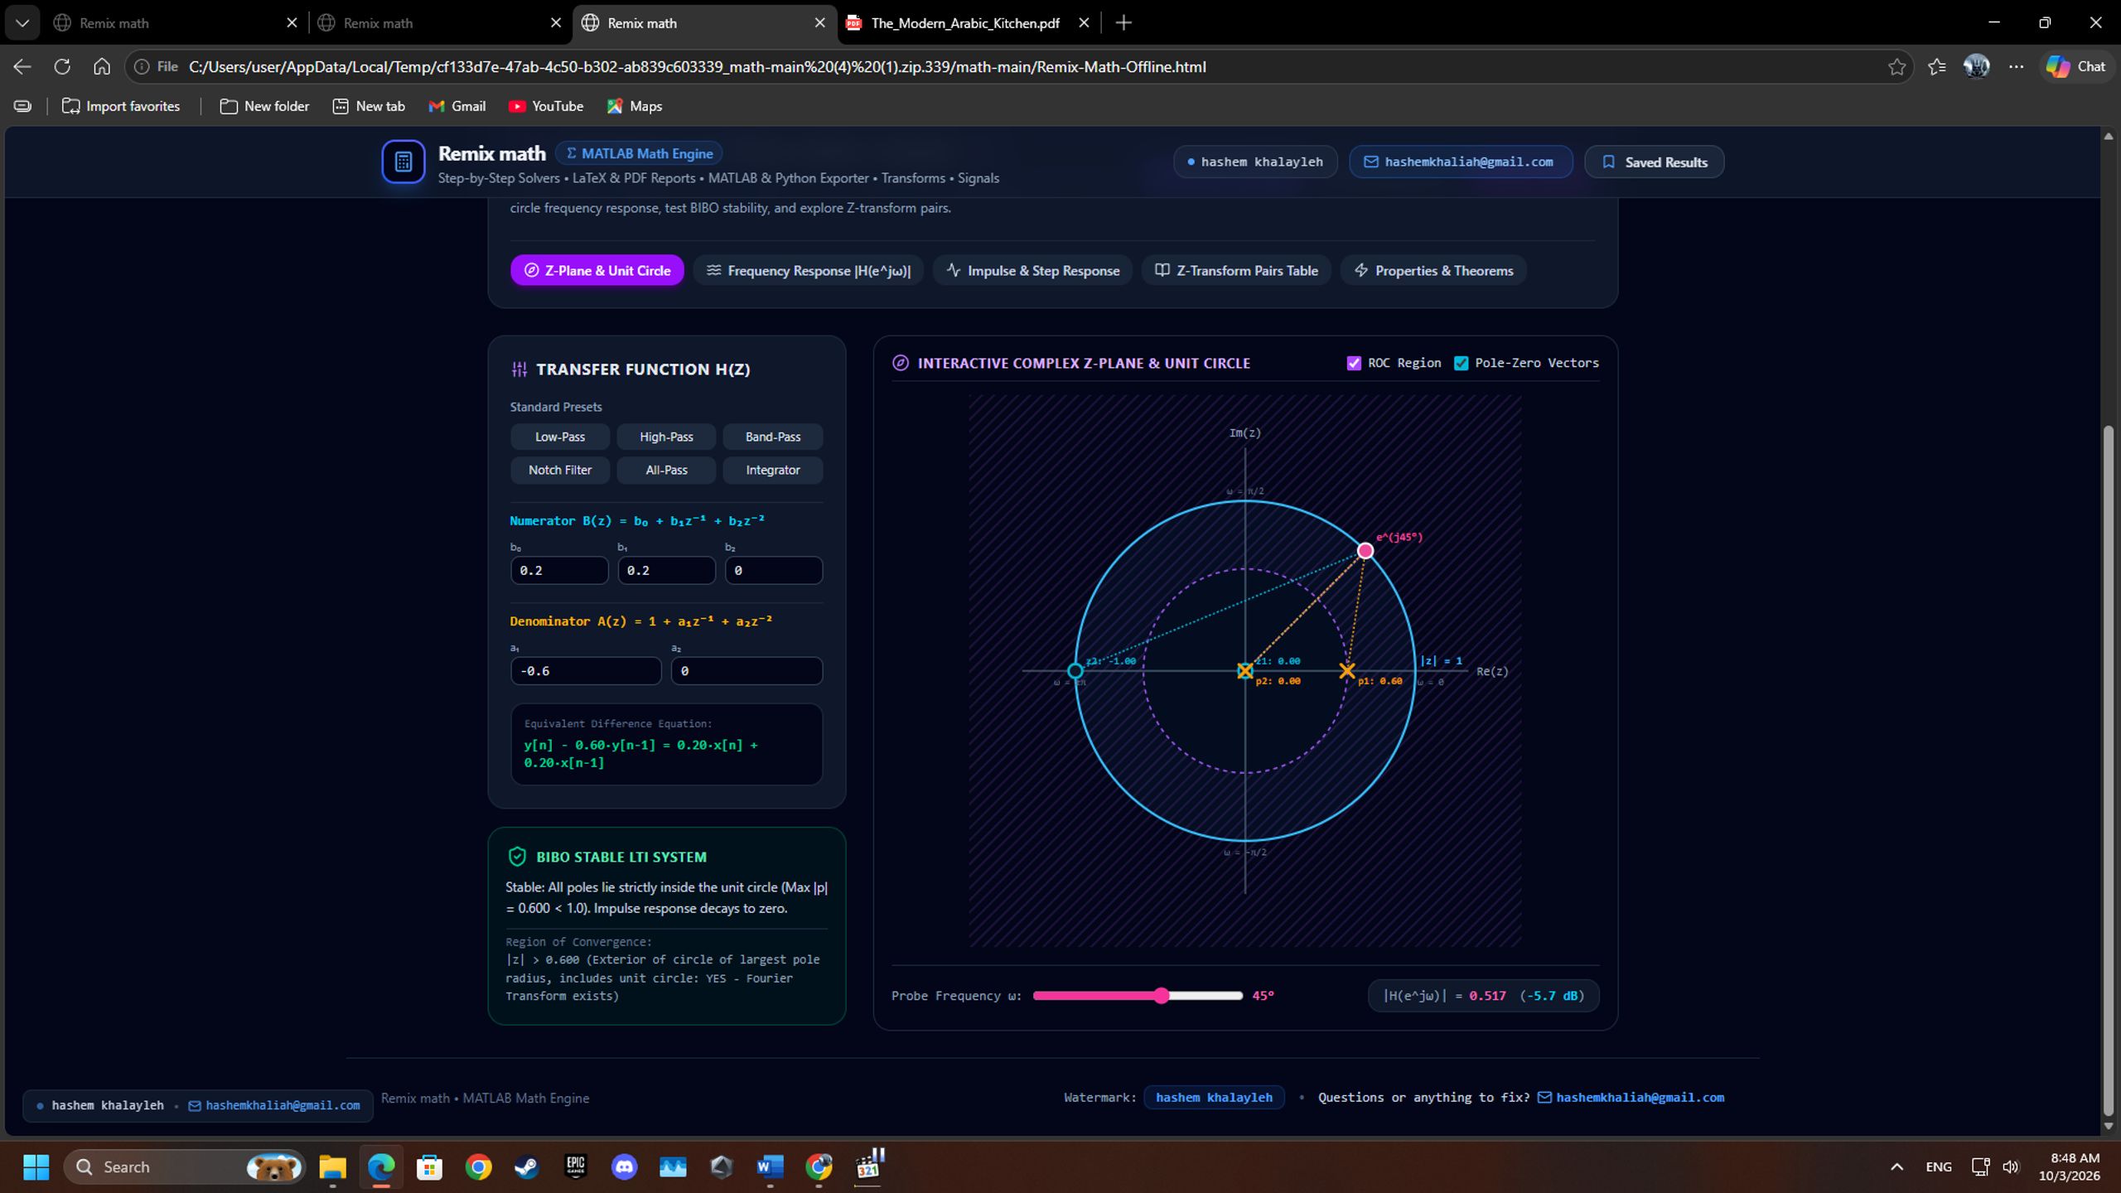Click the email address in header
The width and height of the screenshot is (2121, 1193).
click(1460, 162)
